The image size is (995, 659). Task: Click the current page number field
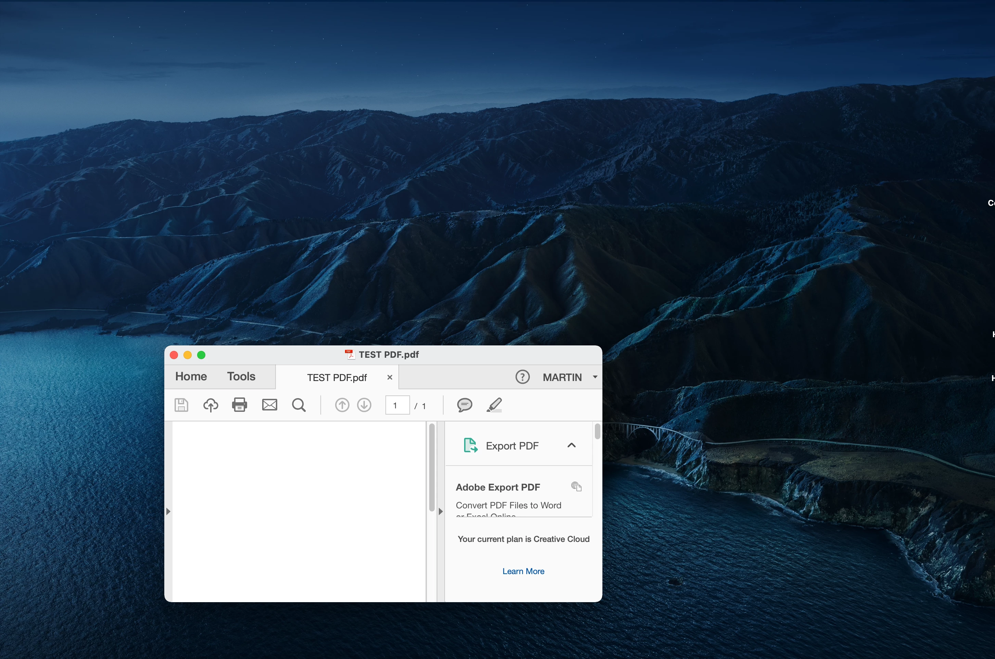397,405
